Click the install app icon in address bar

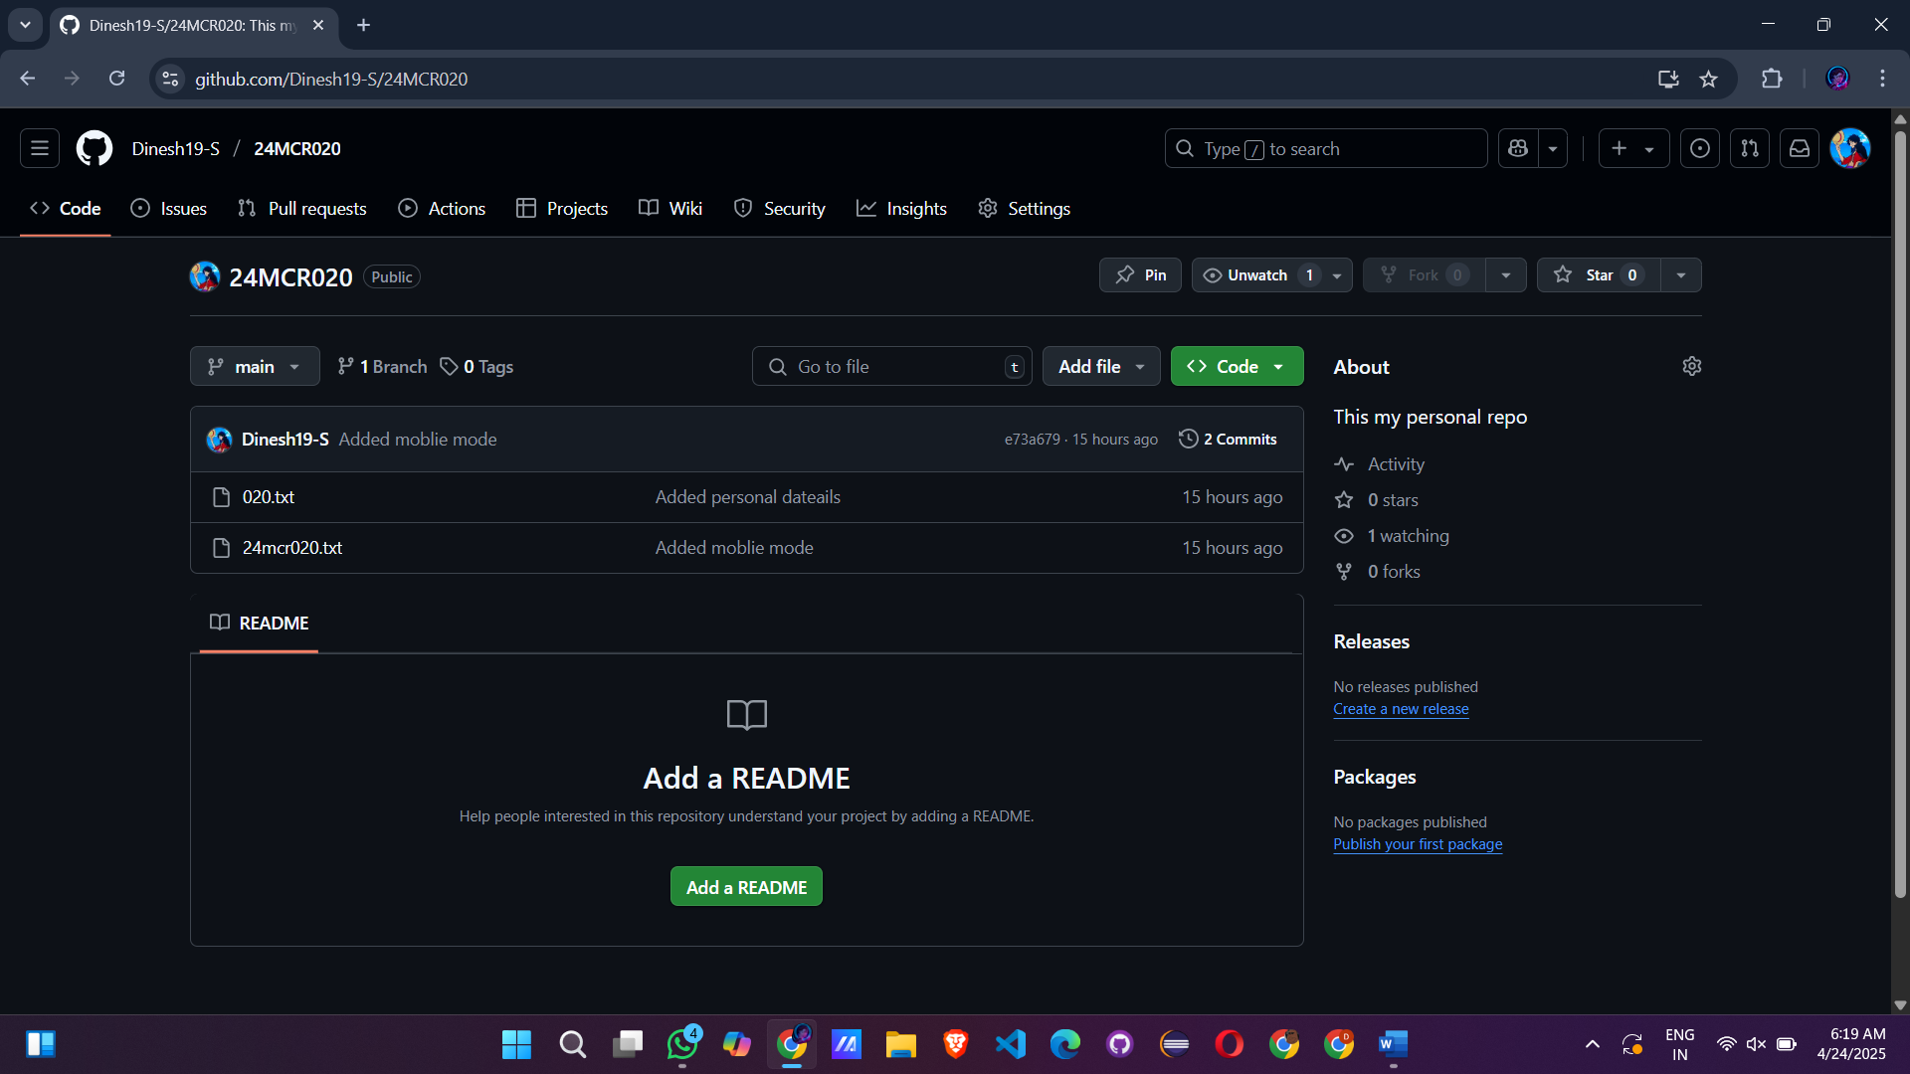[x=1668, y=80]
